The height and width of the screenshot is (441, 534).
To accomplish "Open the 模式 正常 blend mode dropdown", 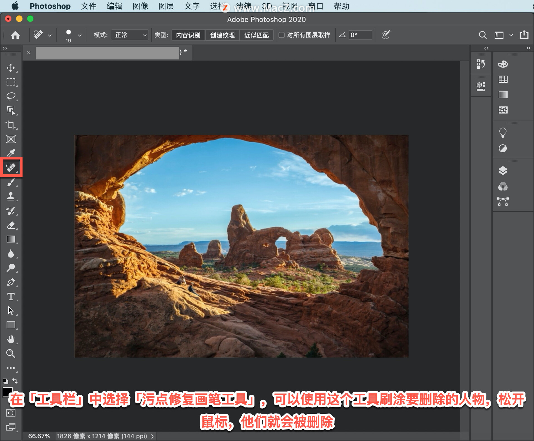I will click(x=130, y=35).
